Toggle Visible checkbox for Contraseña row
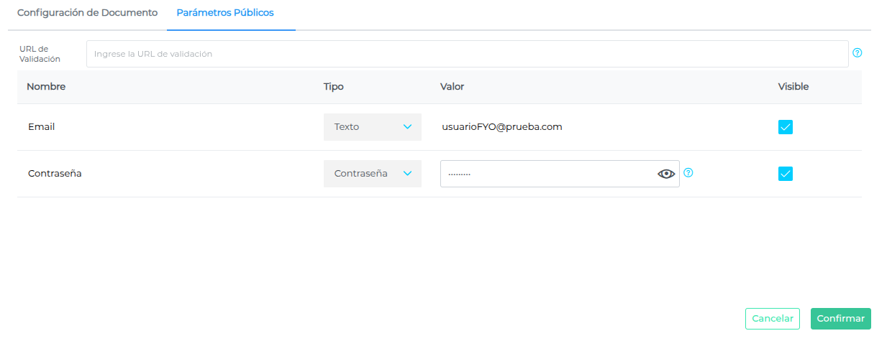Viewport: 887px width, 341px height. click(x=785, y=174)
